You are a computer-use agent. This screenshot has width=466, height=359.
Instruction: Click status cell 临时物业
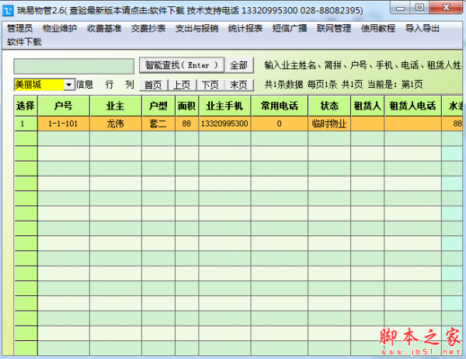(x=329, y=124)
